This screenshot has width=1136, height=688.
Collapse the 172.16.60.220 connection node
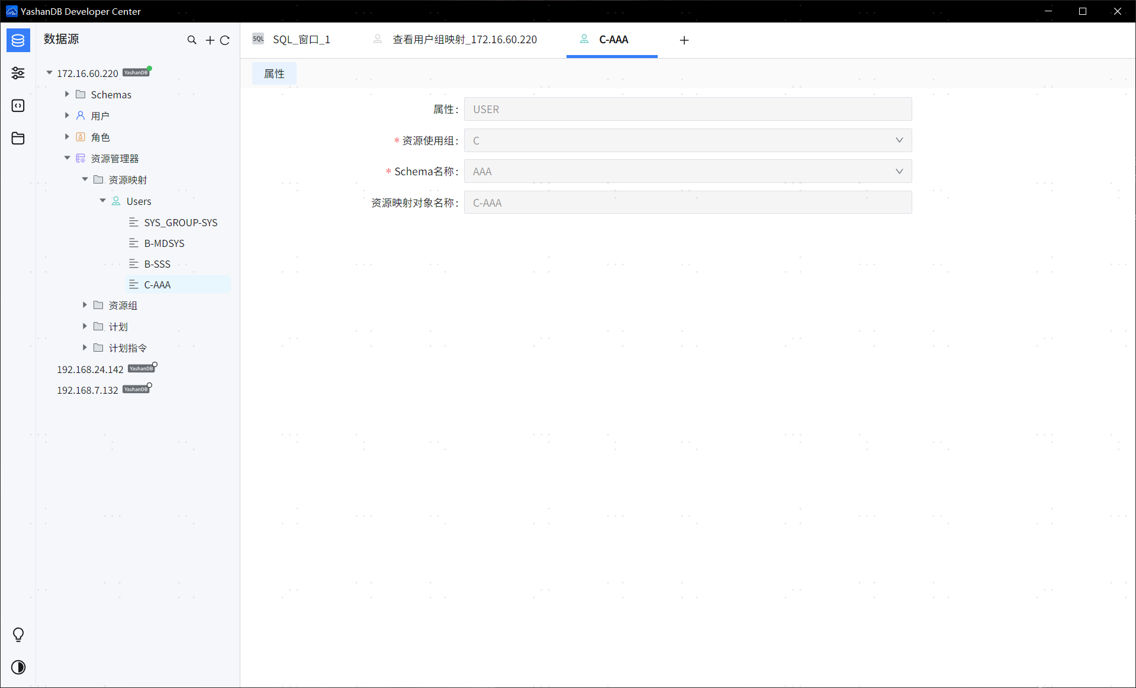coord(49,73)
